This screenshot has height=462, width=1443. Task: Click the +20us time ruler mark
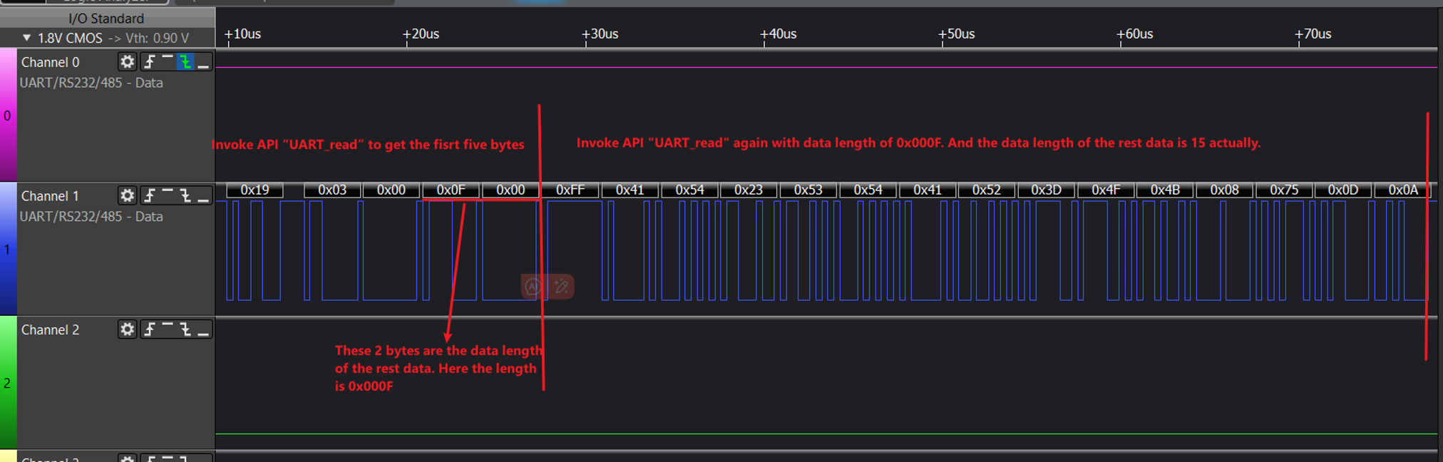pyautogui.click(x=421, y=34)
